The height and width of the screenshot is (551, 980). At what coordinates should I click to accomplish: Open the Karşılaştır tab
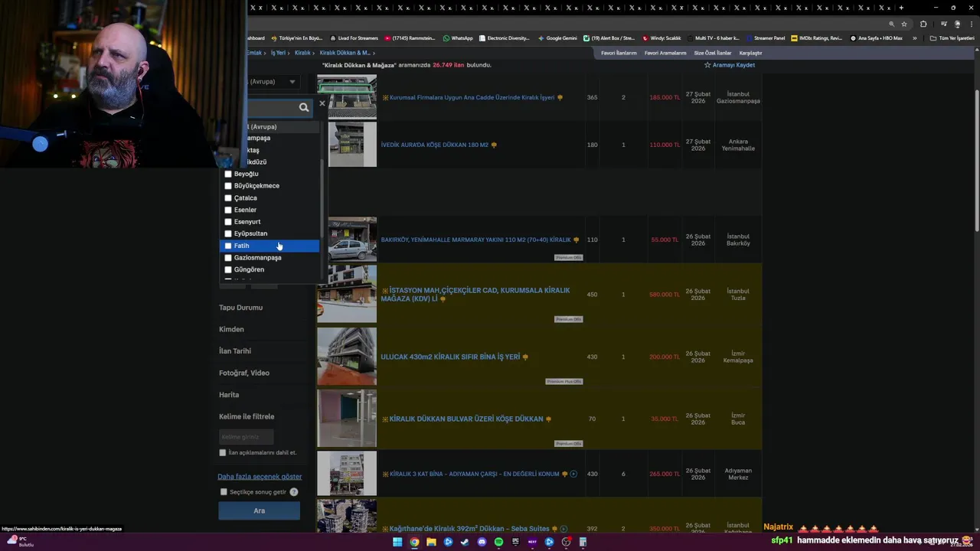[750, 53]
